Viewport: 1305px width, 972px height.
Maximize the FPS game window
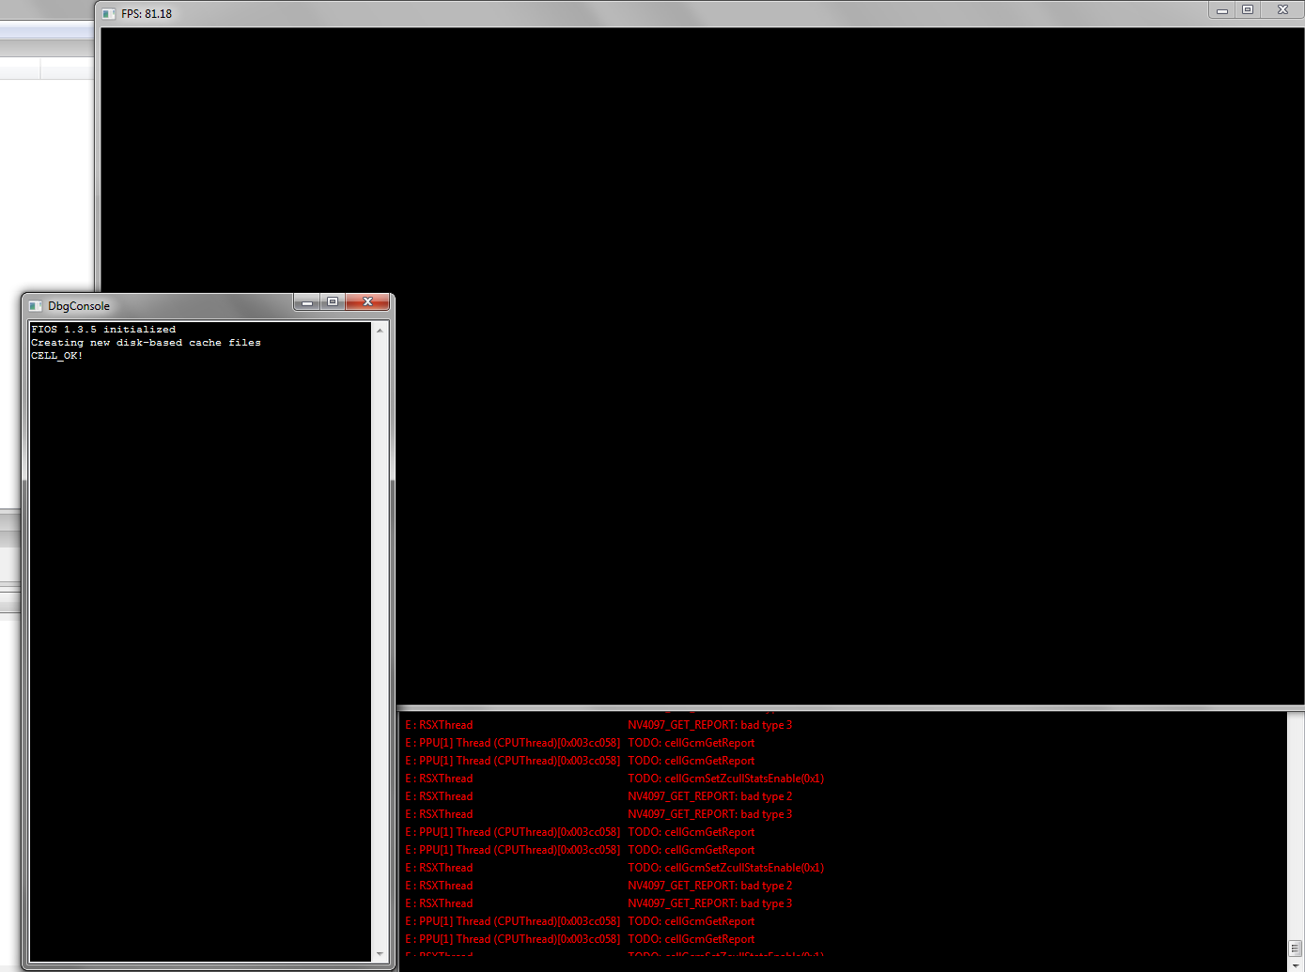tap(1248, 10)
